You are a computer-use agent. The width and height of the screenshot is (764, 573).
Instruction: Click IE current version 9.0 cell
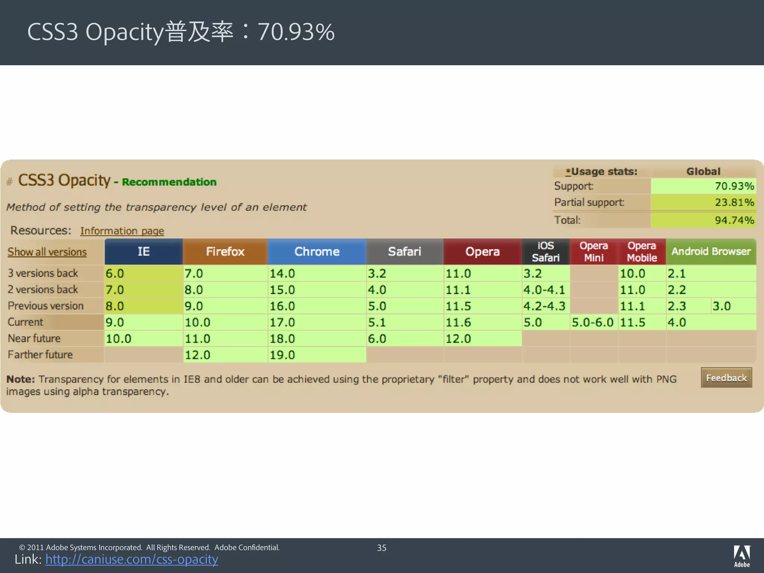(144, 322)
